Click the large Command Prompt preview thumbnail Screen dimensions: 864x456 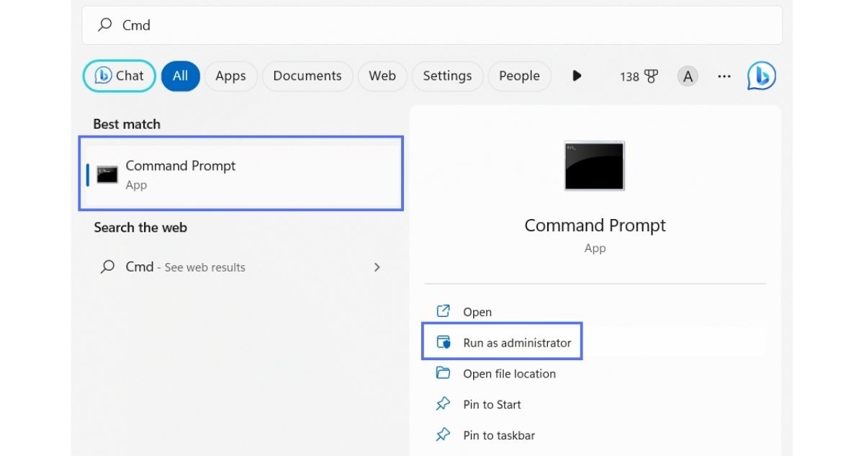coord(595,166)
